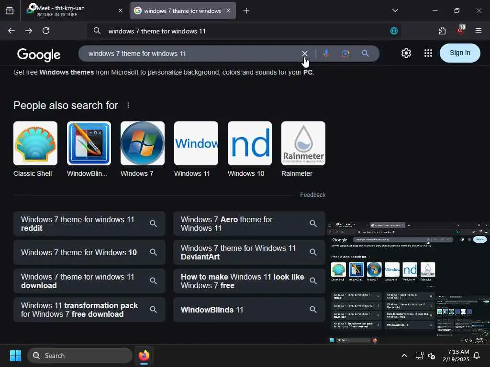Viewport: 490px width, 367px height.
Task: List all tabs dropdown arrow
Action: coord(395,11)
